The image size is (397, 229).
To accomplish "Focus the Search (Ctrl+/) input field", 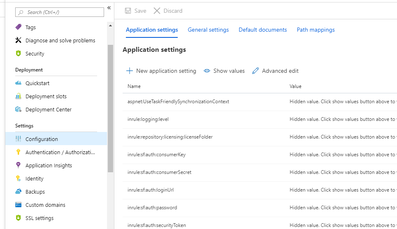I will coord(60,12).
